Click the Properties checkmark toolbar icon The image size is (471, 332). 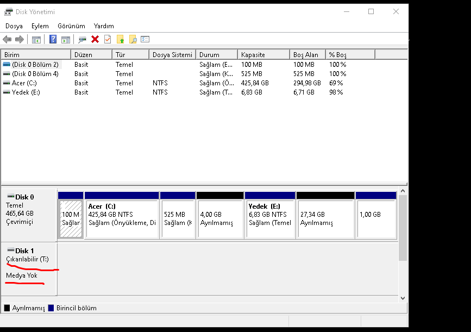pyautogui.click(x=108, y=39)
